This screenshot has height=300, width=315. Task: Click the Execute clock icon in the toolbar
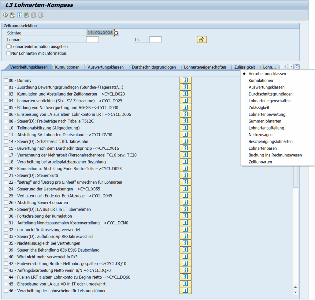coord(6,15)
